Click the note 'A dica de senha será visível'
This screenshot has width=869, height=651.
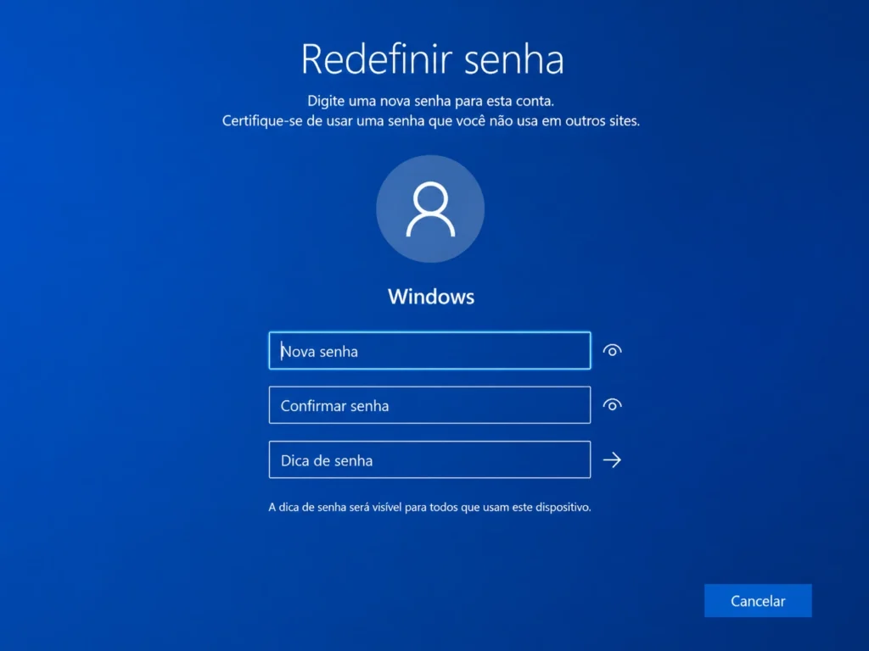429,507
